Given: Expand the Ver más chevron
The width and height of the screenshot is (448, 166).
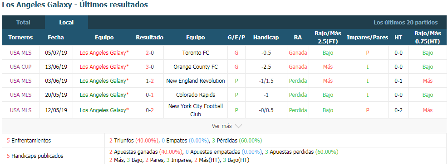Looking at the screenshot, I should pos(238,126).
